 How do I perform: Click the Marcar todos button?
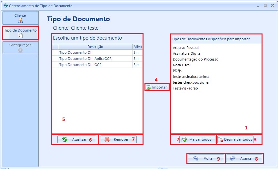pyautogui.click(x=197, y=139)
